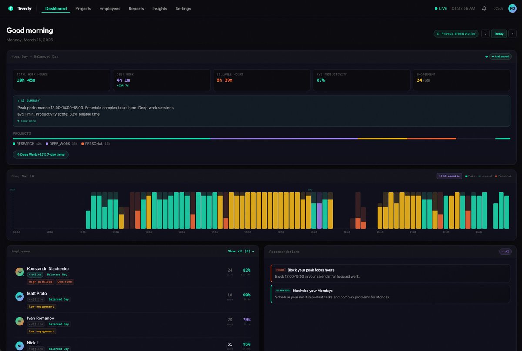This screenshot has width=522, height=351.
Task: Click Konstantin Diachenko's KD avatar
Action: (x=20, y=272)
